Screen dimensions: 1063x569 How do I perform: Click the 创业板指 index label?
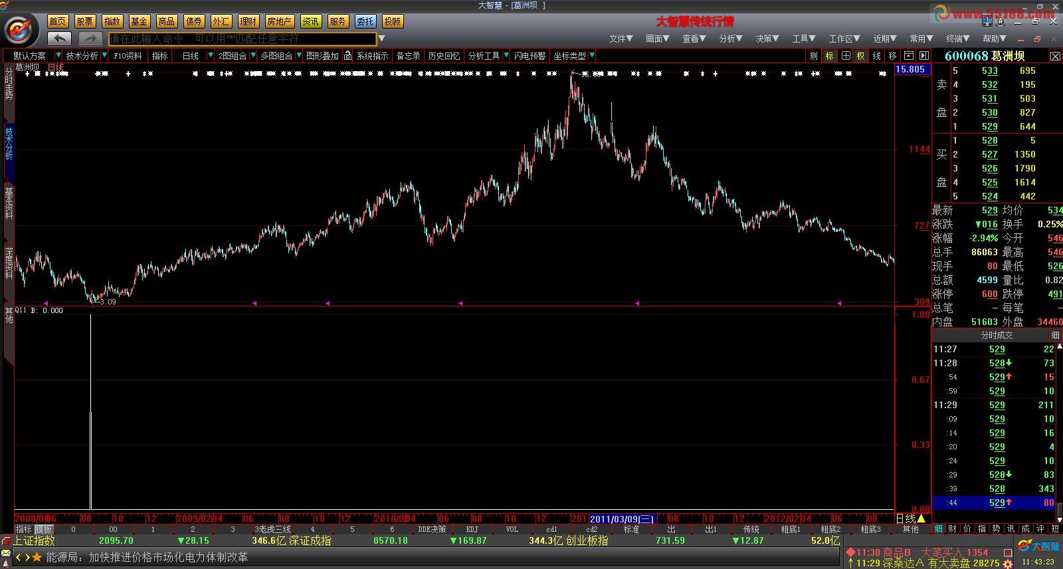pos(587,540)
